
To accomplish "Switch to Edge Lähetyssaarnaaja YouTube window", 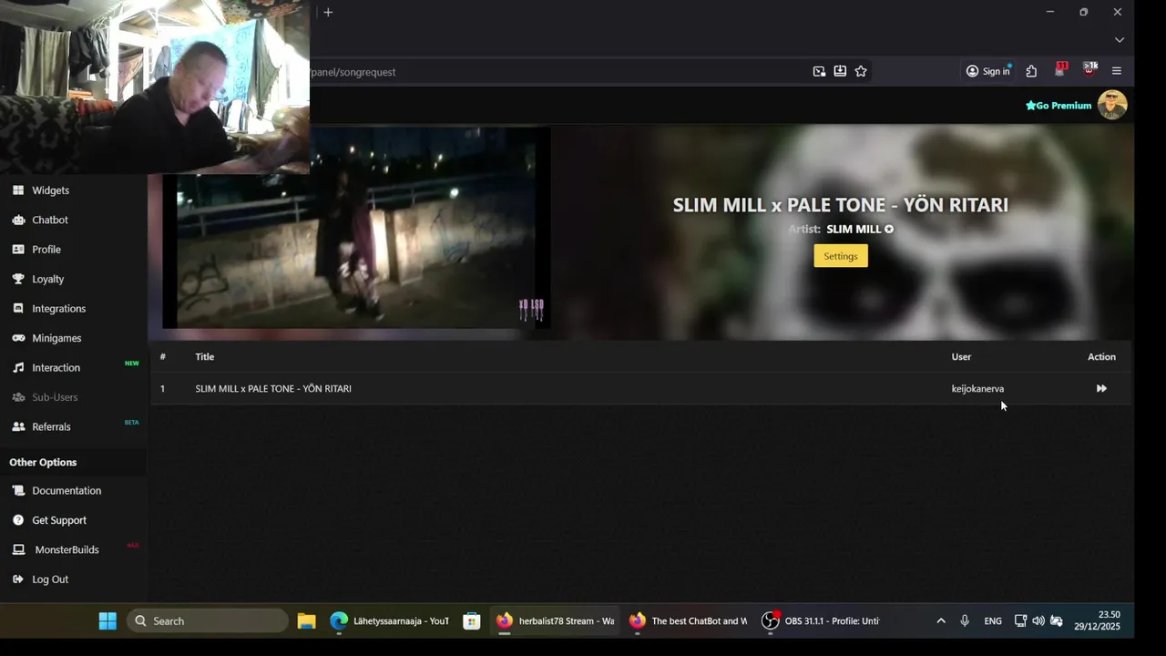I will click(390, 621).
